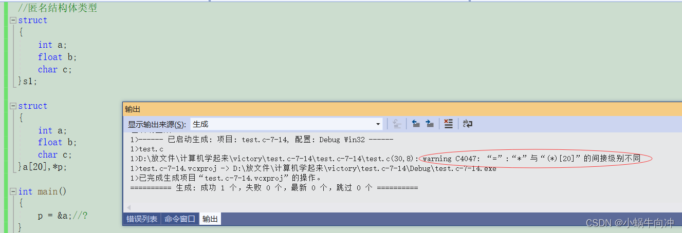Select the 输出 tab at the bottom
682x233 pixels.
click(x=210, y=219)
